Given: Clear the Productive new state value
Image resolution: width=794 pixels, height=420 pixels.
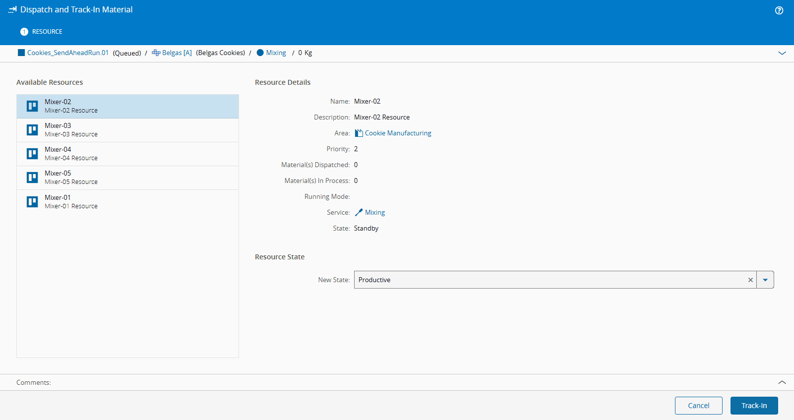Looking at the screenshot, I should [x=750, y=280].
